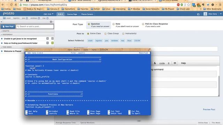Viewport: 223px width, 125px height.
Task: Open the statistics chart icon in Piazza header
Action: click(x=199, y=14)
